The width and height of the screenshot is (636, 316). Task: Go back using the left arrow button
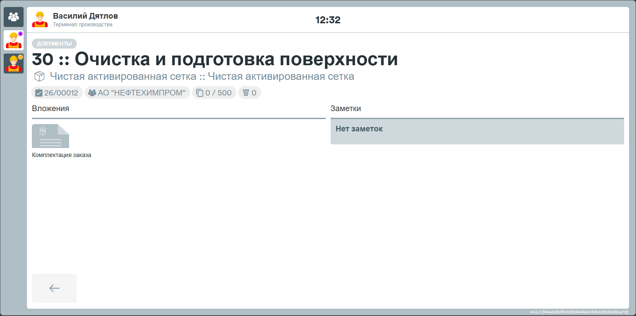pos(54,288)
